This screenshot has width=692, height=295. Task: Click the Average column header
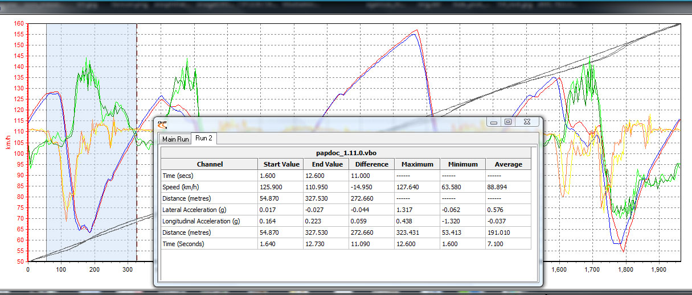click(508, 164)
